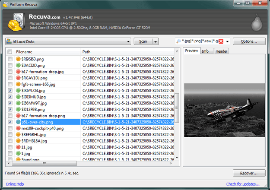270x190 pixels.
Task: Uncheck the box for $IDI3MUD.jpg
Action: pos(10,97)
